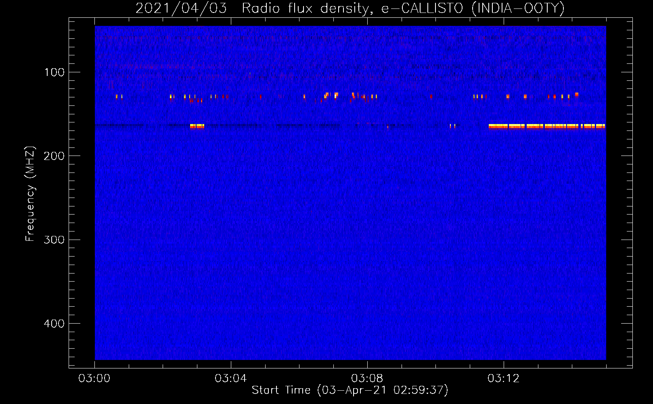Click the short bright burst near 03:03
The height and width of the screenshot is (404, 653).
coord(197,126)
